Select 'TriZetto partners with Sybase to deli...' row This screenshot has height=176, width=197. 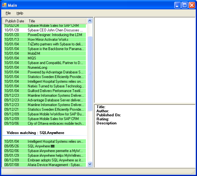pyautogui.click(x=45, y=44)
